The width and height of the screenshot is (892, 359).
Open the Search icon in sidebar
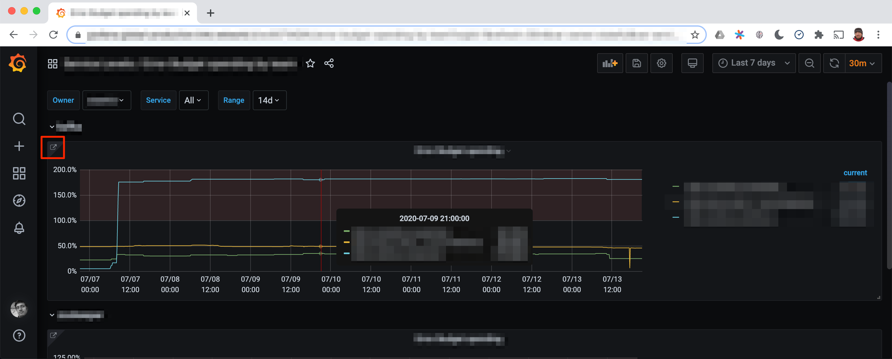pos(19,119)
